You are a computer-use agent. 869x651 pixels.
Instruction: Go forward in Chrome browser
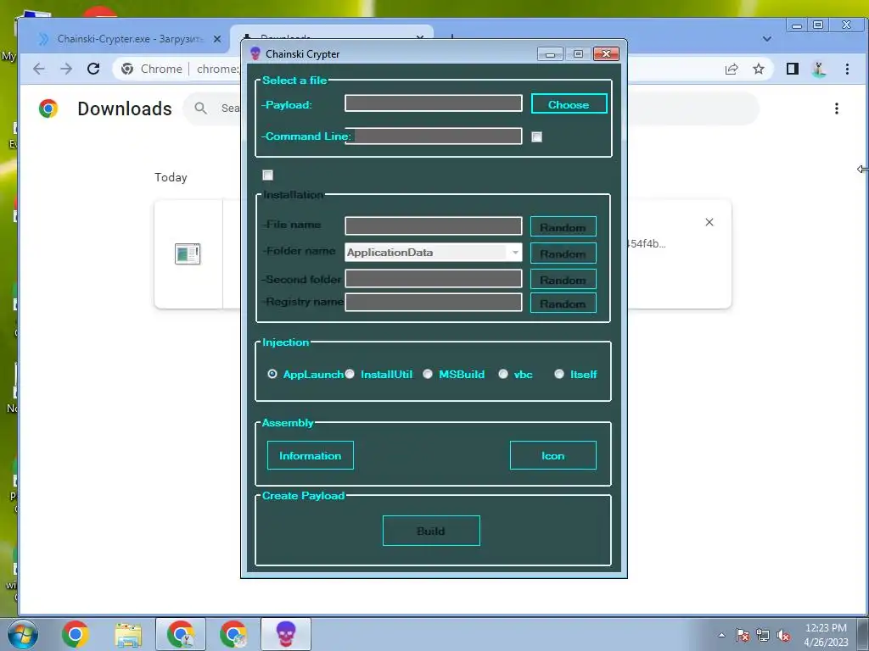point(66,69)
